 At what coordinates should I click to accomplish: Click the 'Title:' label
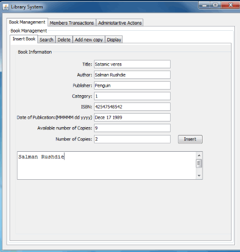(87, 64)
